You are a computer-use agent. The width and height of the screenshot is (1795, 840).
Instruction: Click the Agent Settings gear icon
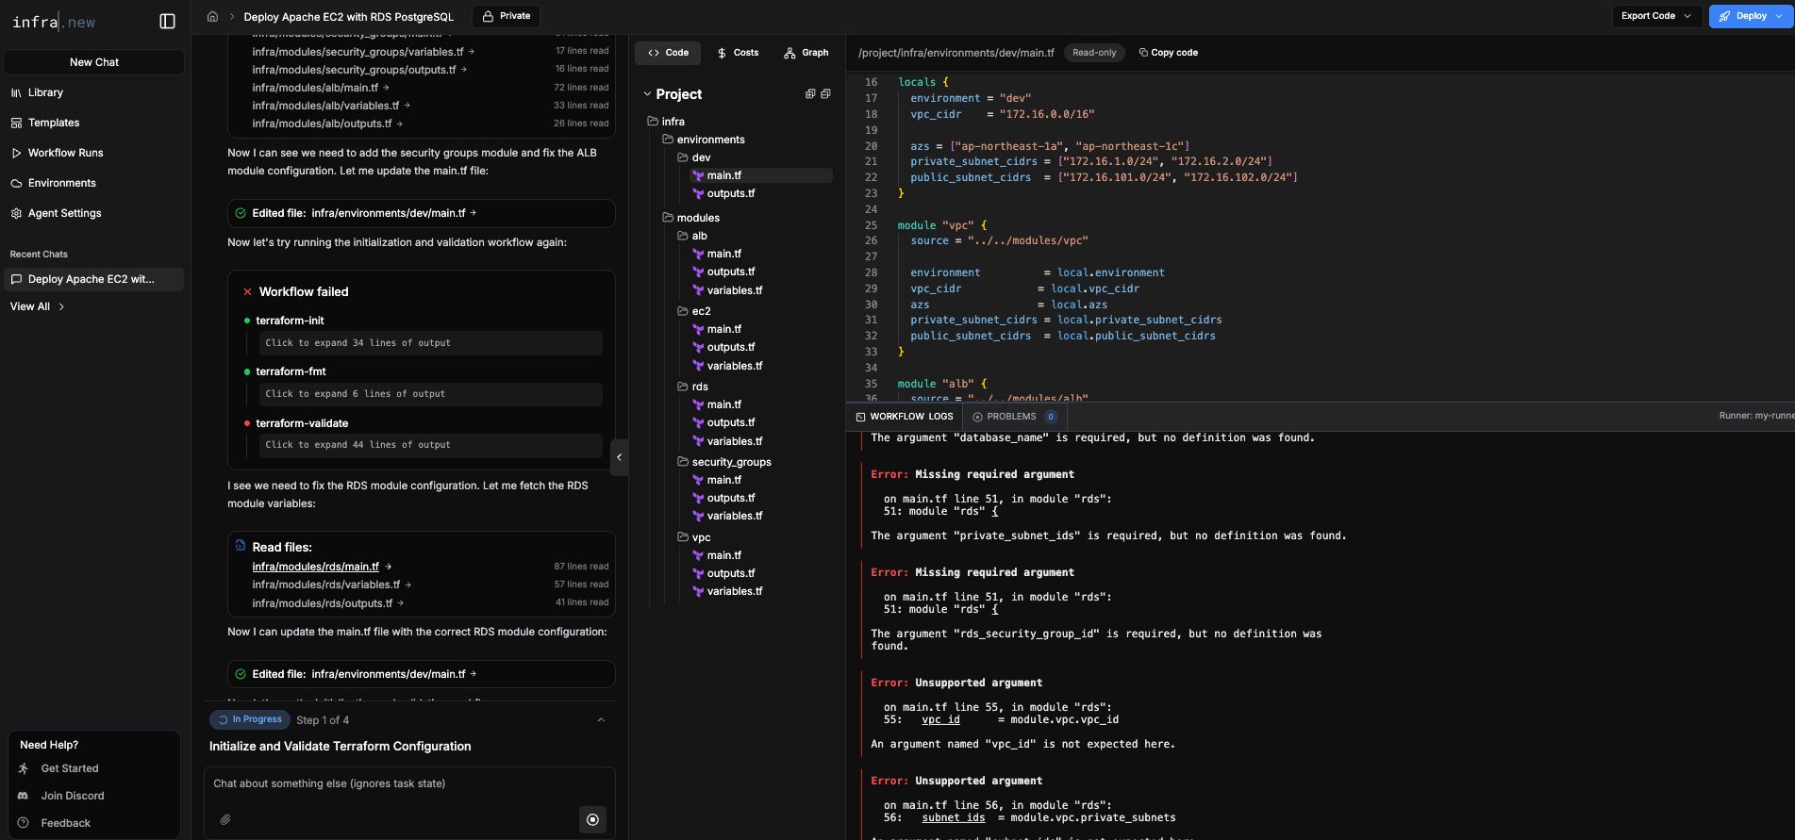pos(16,213)
